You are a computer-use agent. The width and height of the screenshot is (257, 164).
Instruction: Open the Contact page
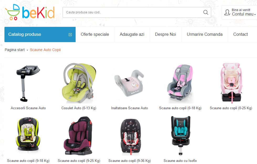coord(240,34)
